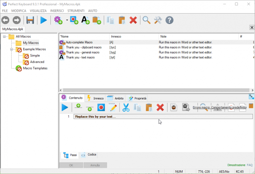This screenshot has height=174, width=255.
Task: Click the macro list horizontal scrollbar
Action: (x=156, y=90)
